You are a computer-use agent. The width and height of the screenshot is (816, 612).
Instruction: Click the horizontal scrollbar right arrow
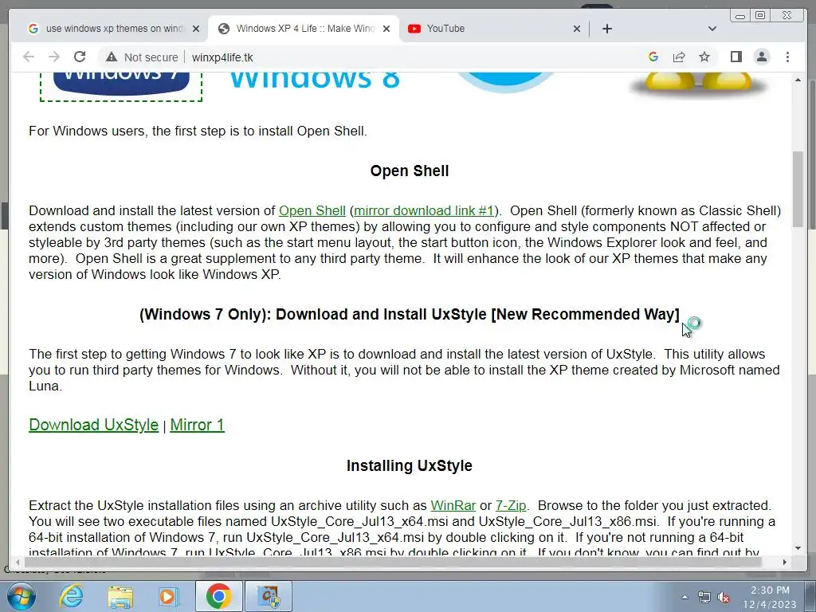pos(784,562)
